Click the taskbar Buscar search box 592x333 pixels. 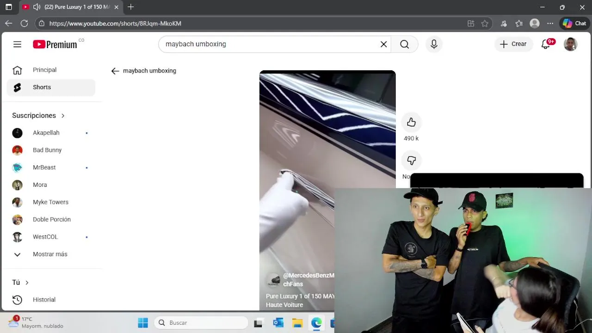[x=201, y=323]
